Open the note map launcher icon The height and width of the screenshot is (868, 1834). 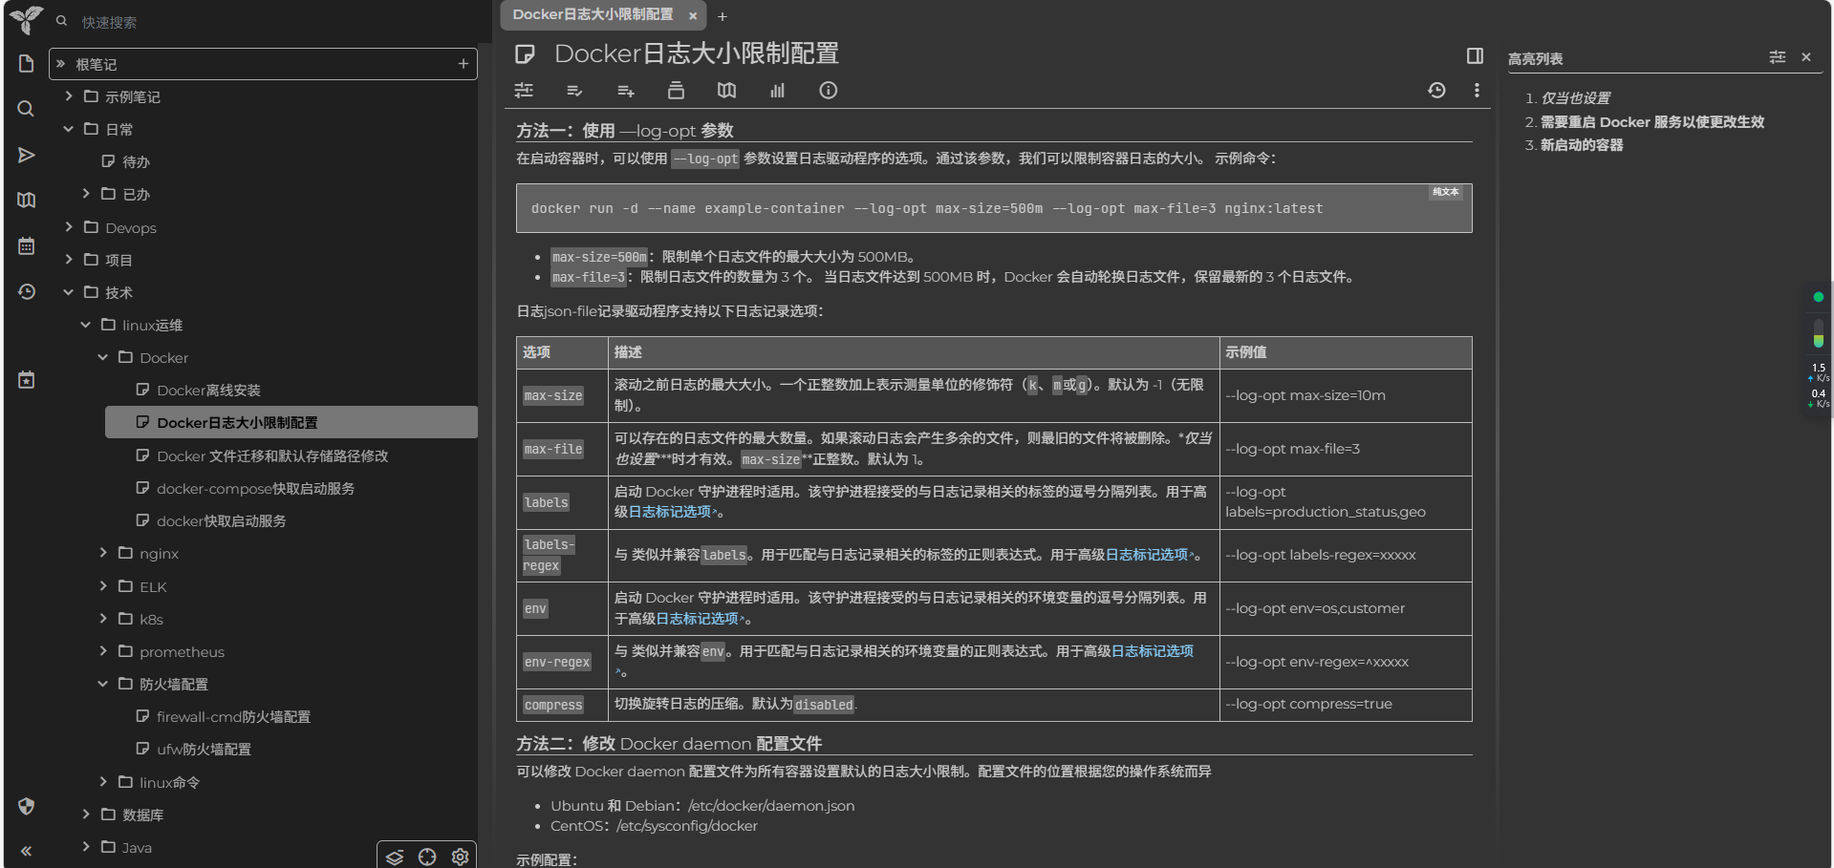click(x=26, y=200)
